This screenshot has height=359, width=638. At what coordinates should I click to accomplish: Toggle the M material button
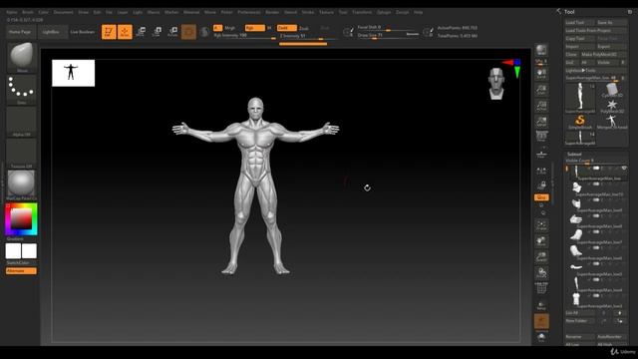(x=269, y=28)
